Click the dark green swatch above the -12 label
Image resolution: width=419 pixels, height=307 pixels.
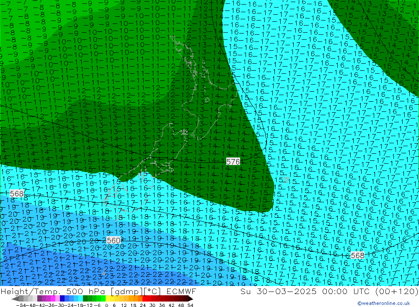pyautogui.click(x=85, y=299)
